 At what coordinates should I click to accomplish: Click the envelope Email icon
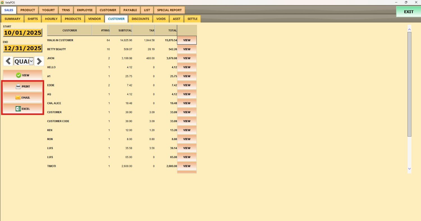point(18,98)
